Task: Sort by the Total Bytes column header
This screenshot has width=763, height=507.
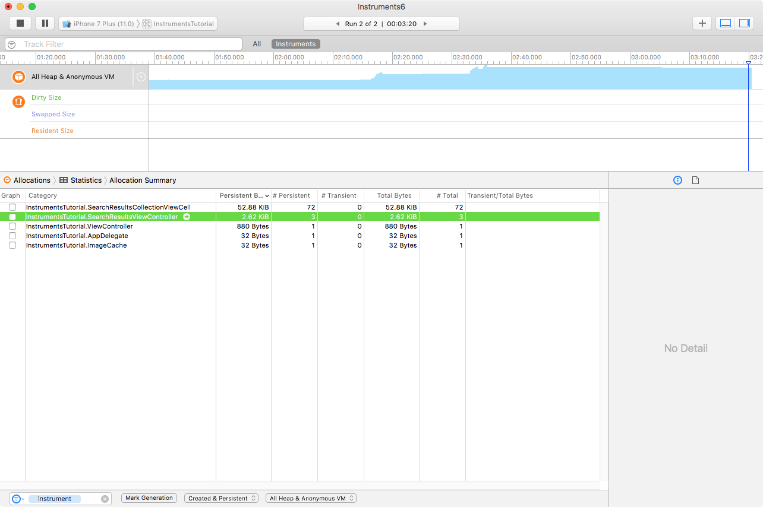Action: (x=392, y=195)
